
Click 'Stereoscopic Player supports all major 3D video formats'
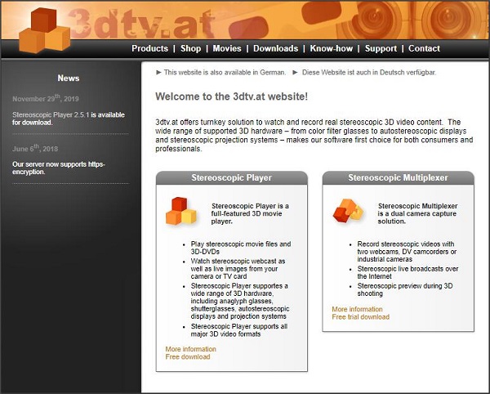[239, 330]
